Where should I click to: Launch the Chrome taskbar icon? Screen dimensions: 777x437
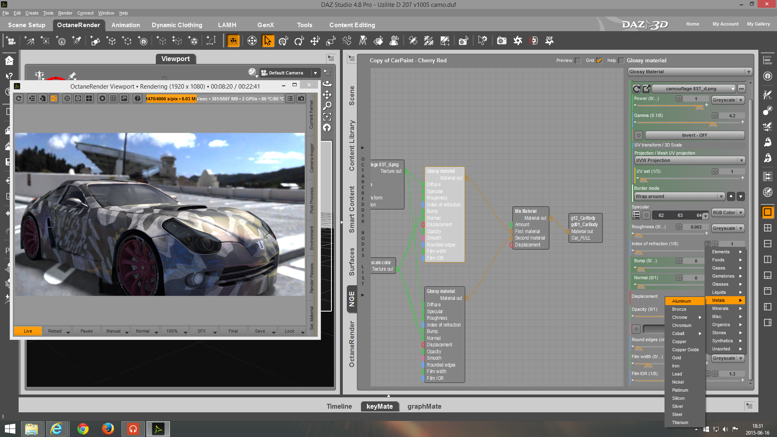(x=83, y=429)
